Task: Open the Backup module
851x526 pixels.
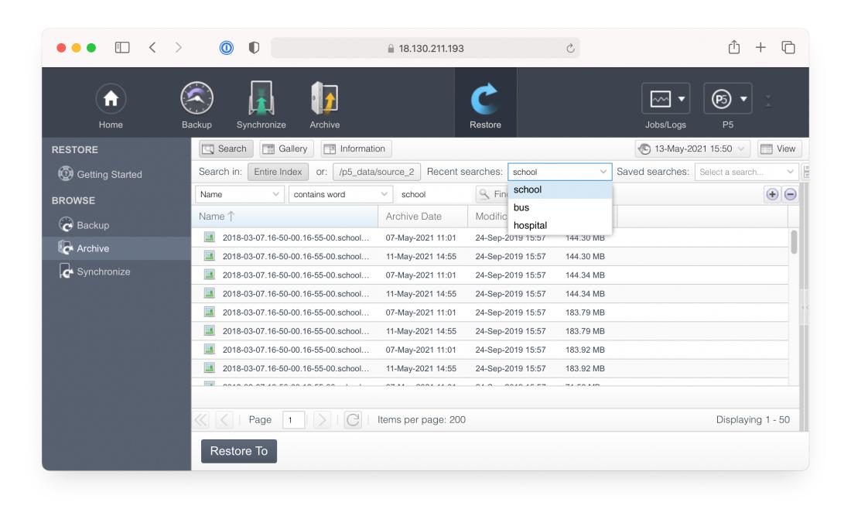Action: (x=197, y=106)
